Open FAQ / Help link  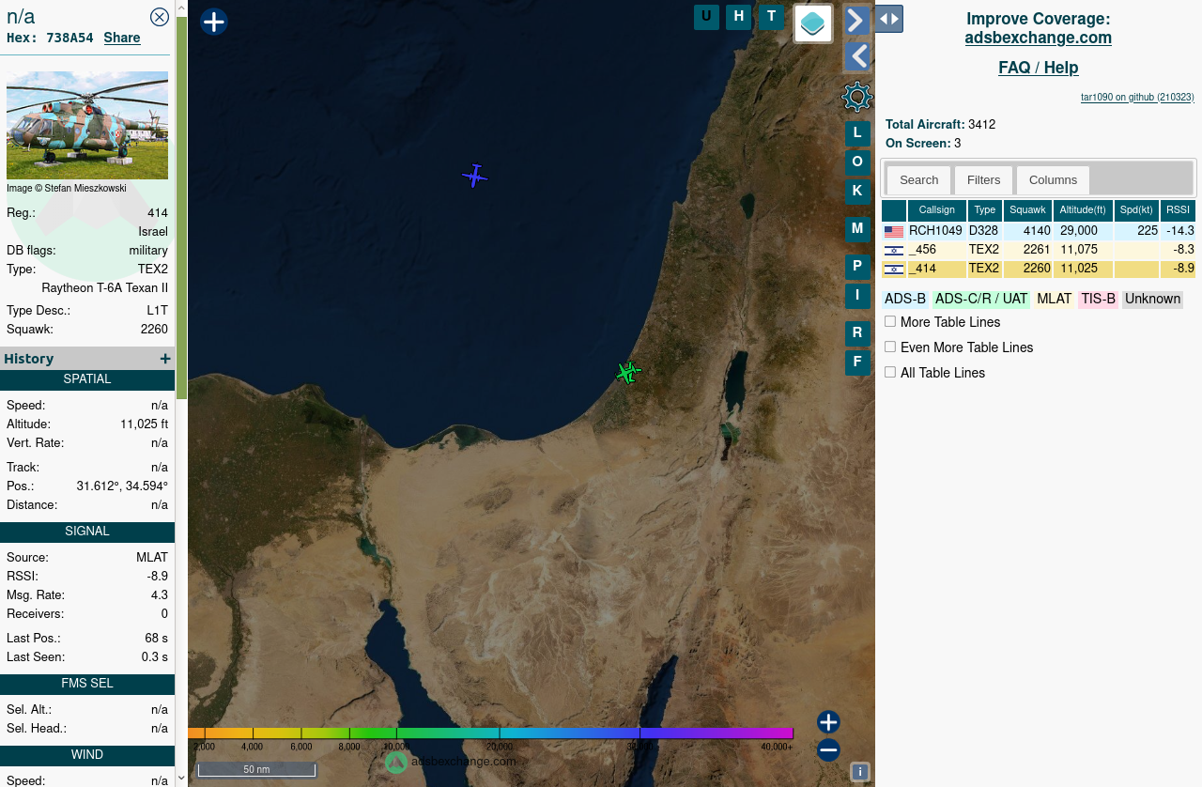[1038, 68]
